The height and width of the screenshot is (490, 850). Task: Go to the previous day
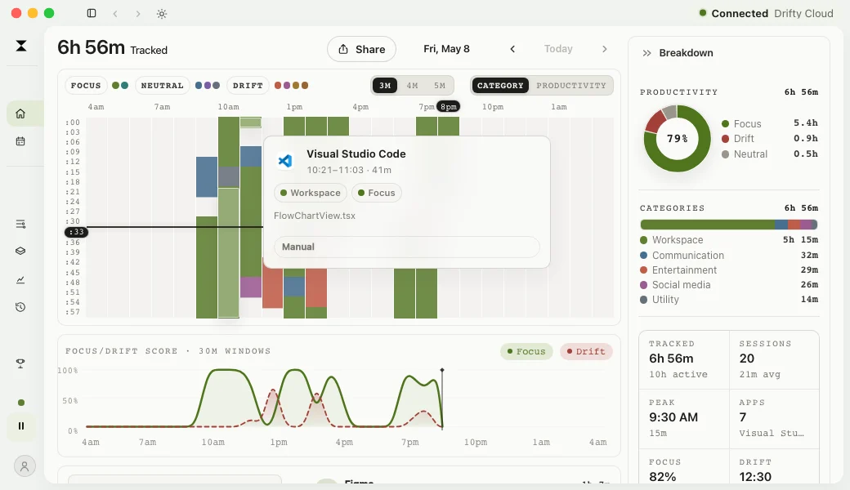pyautogui.click(x=512, y=49)
